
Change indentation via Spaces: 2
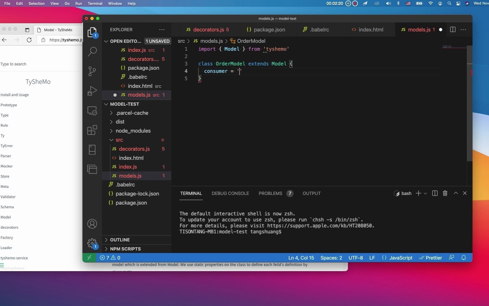[x=331, y=258]
